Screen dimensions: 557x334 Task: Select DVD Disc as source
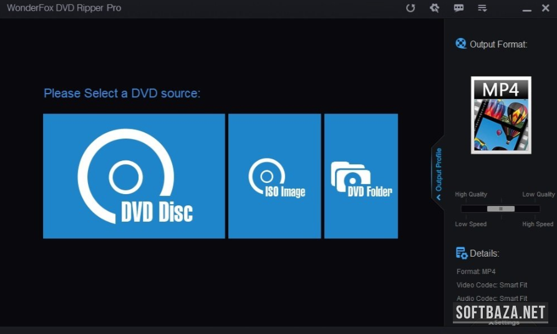click(133, 176)
